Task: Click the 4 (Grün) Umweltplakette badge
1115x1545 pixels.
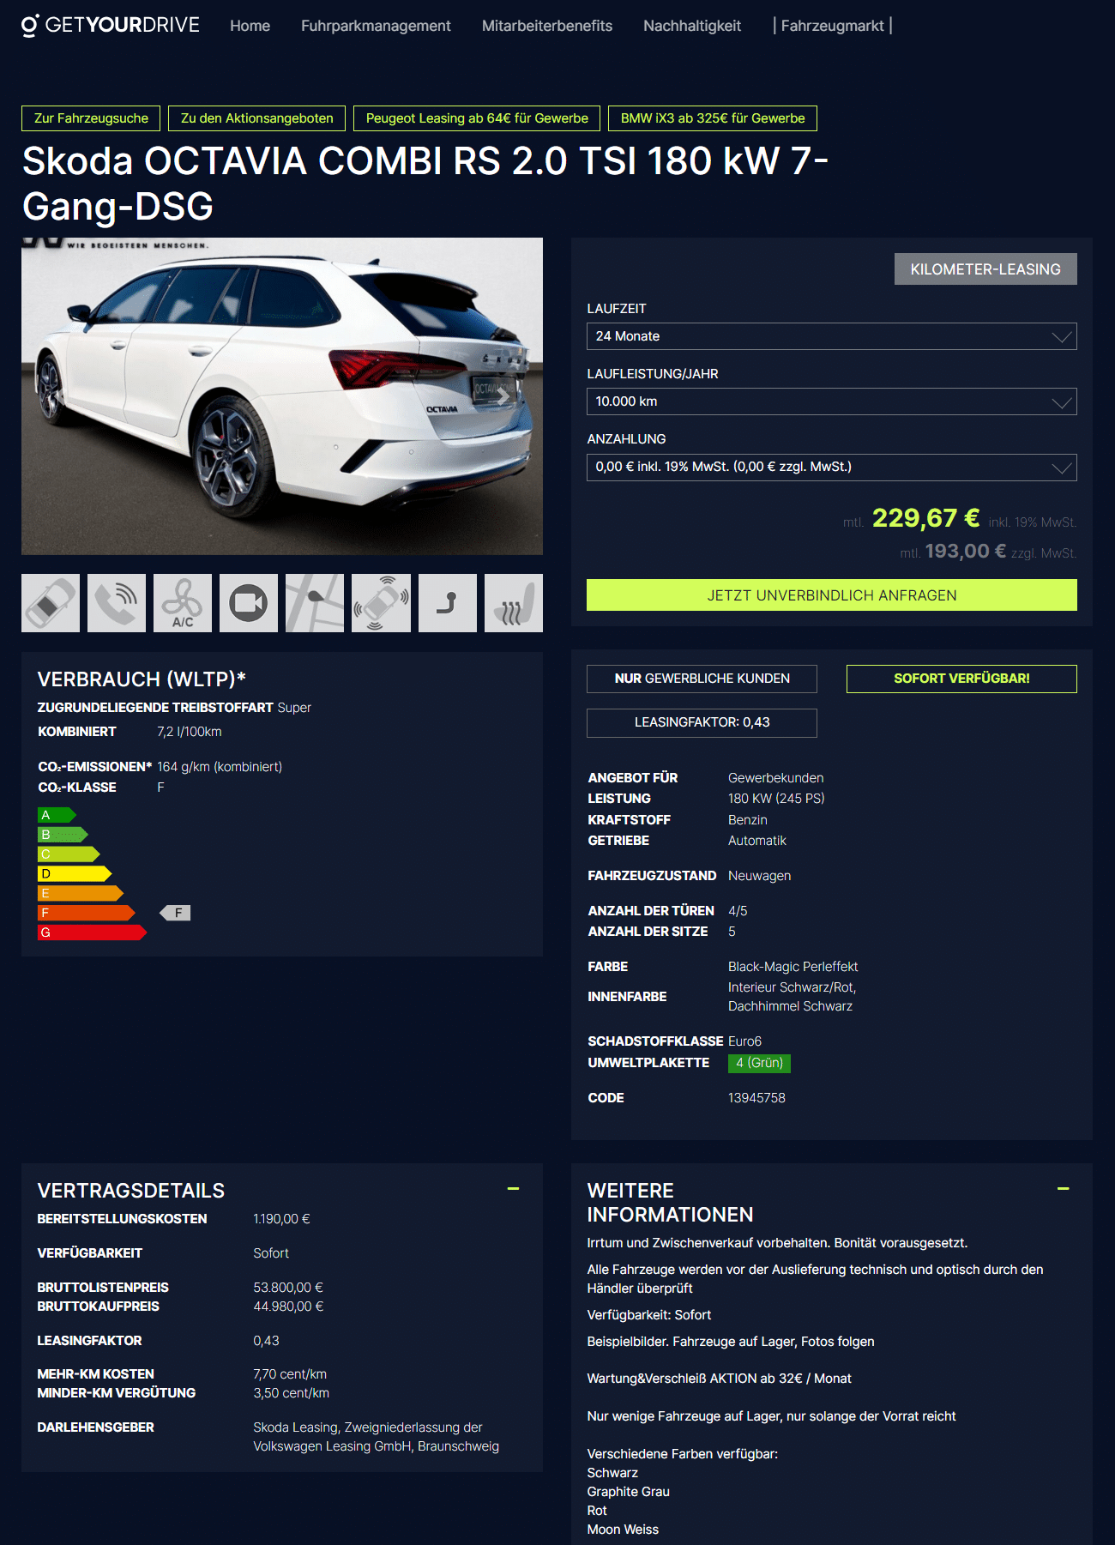Action: click(759, 1063)
